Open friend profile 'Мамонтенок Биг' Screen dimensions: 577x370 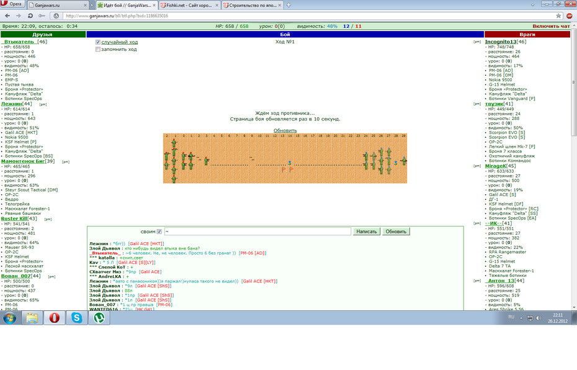[23, 161]
